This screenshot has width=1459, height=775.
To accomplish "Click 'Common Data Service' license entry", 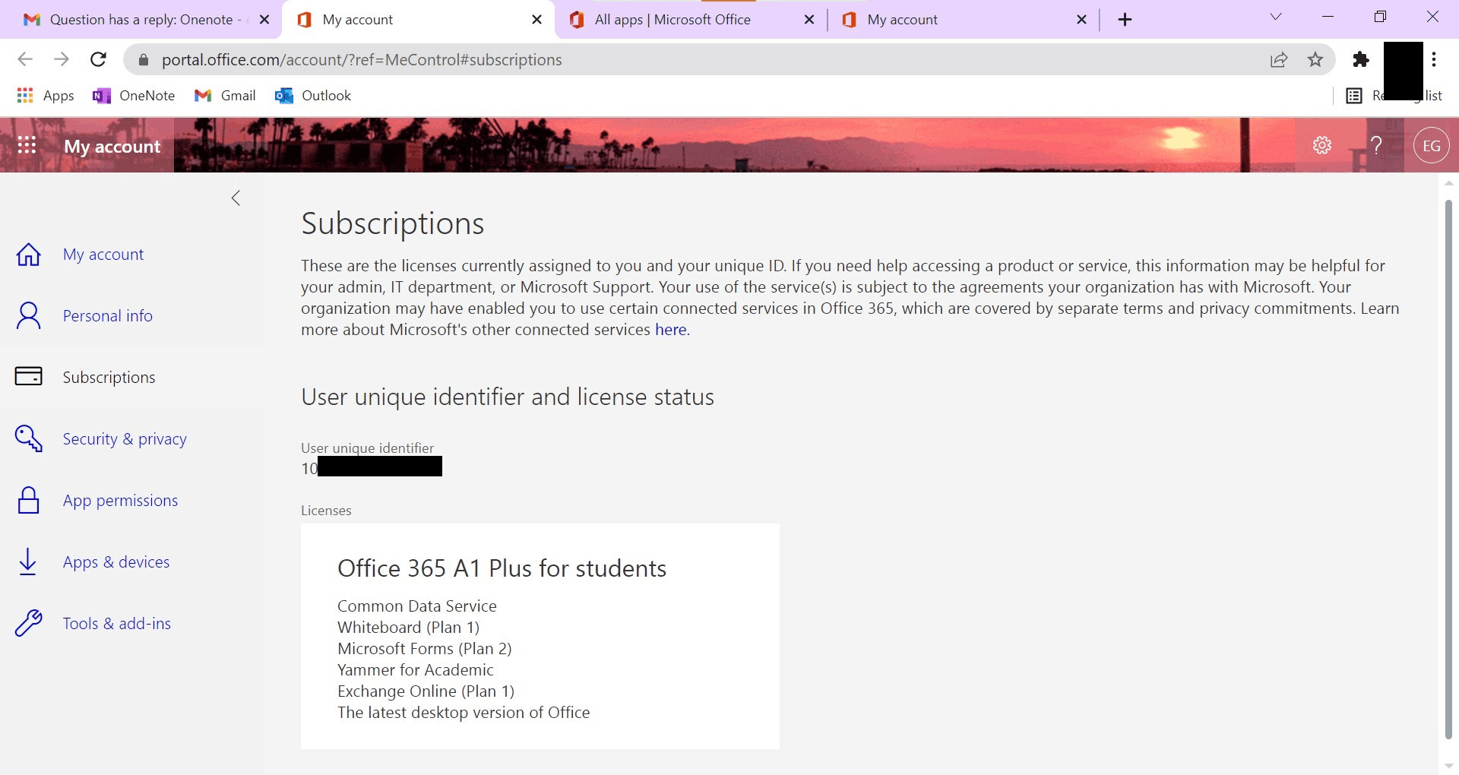I will 417,606.
